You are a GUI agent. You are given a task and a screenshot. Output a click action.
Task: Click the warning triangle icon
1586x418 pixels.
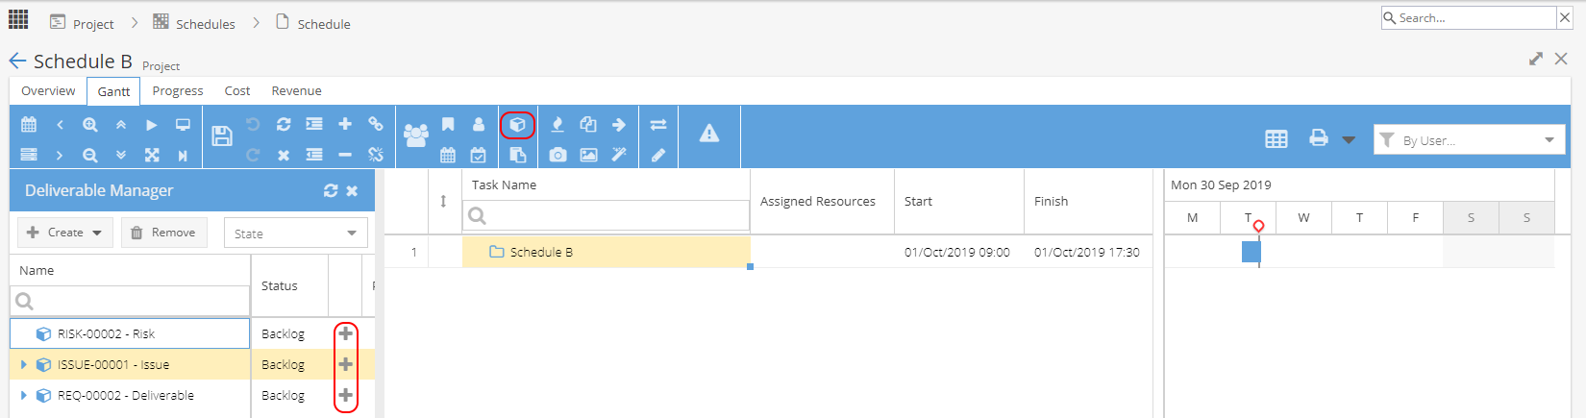[709, 134]
